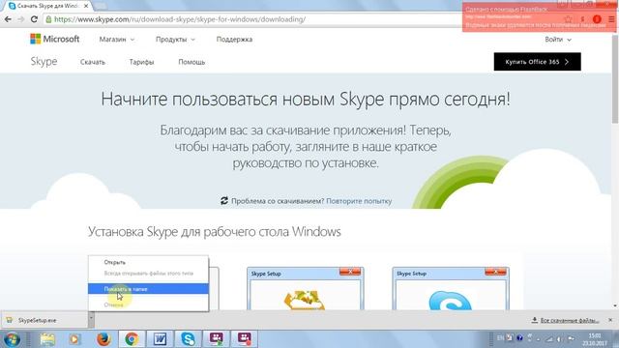
Task: Expand the Продукты dropdown
Action: 175,40
